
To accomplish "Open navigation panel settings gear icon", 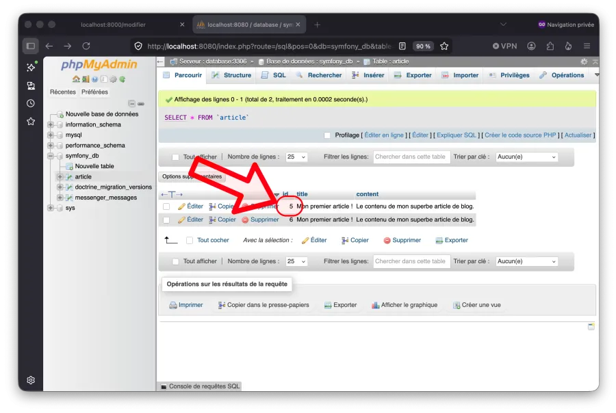I will tap(113, 79).
